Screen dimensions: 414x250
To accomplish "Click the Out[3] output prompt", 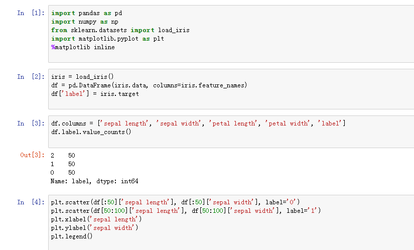I will tap(32, 155).
